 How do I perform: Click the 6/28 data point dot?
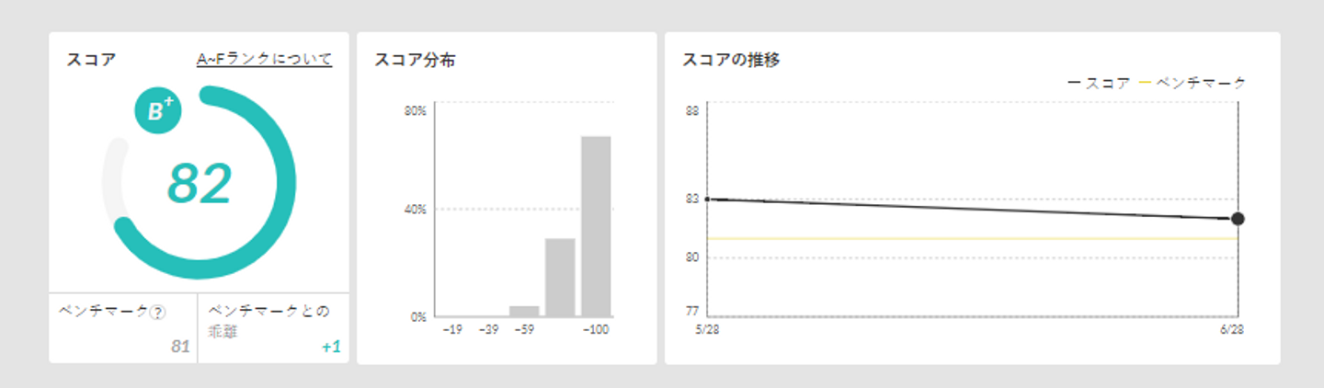[1238, 219]
